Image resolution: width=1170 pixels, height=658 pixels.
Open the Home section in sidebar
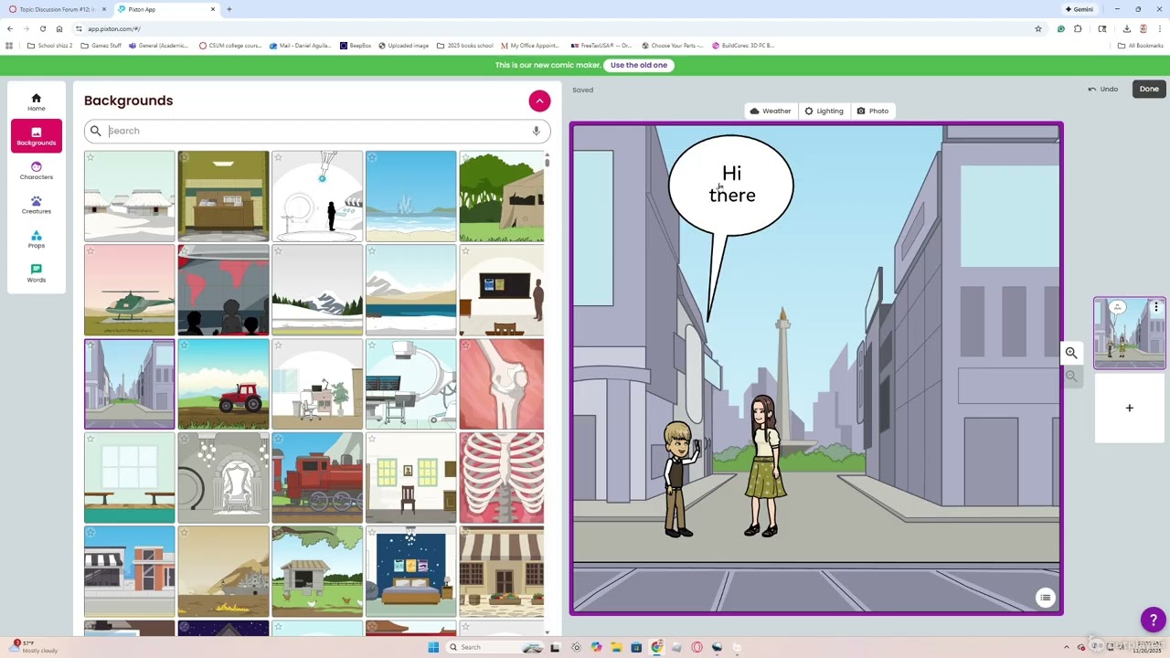(37, 102)
